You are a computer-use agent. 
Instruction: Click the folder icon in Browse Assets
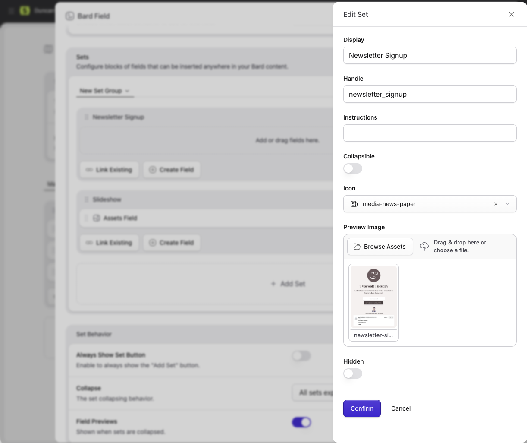click(357, 247)
